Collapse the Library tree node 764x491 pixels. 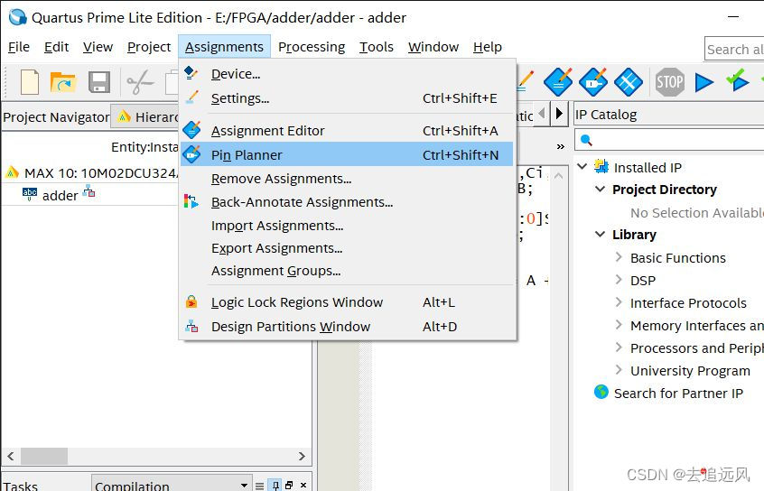[x=601, y=234]
